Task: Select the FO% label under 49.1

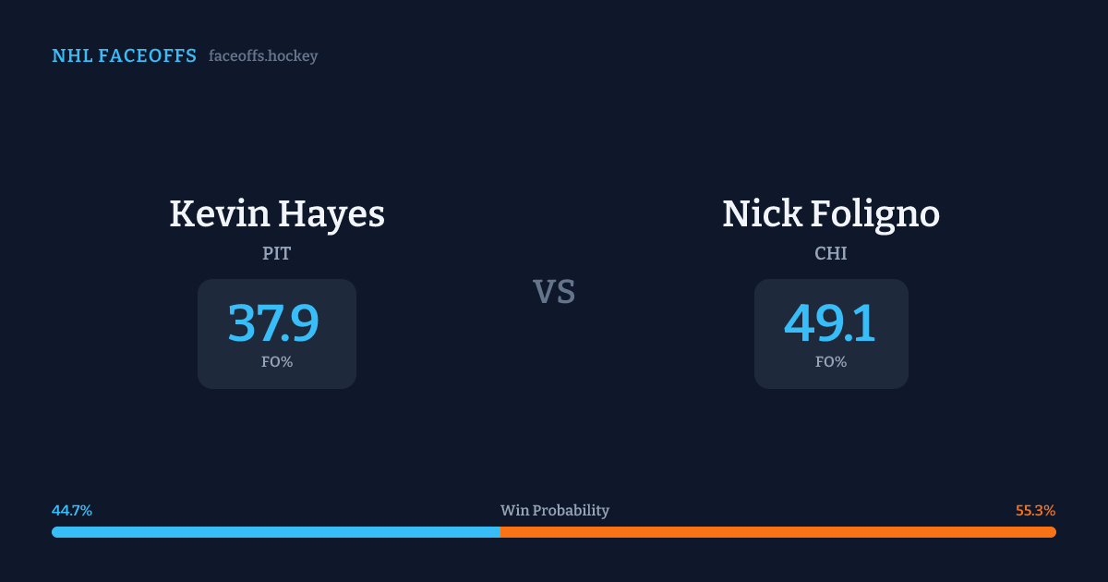Action: coord(831,362)
